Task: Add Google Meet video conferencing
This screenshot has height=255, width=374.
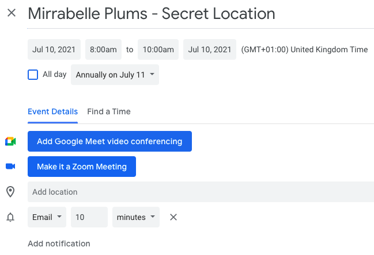Action: tap(109, 141)
